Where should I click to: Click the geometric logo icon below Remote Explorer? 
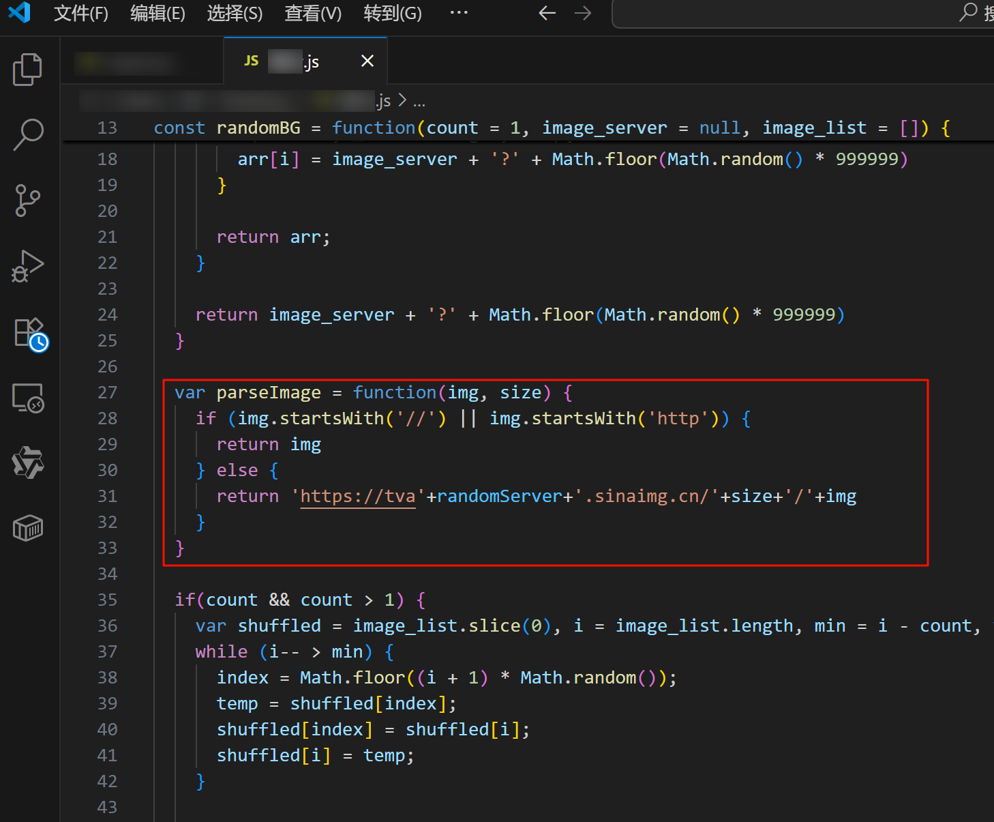(x=28, y=463)
